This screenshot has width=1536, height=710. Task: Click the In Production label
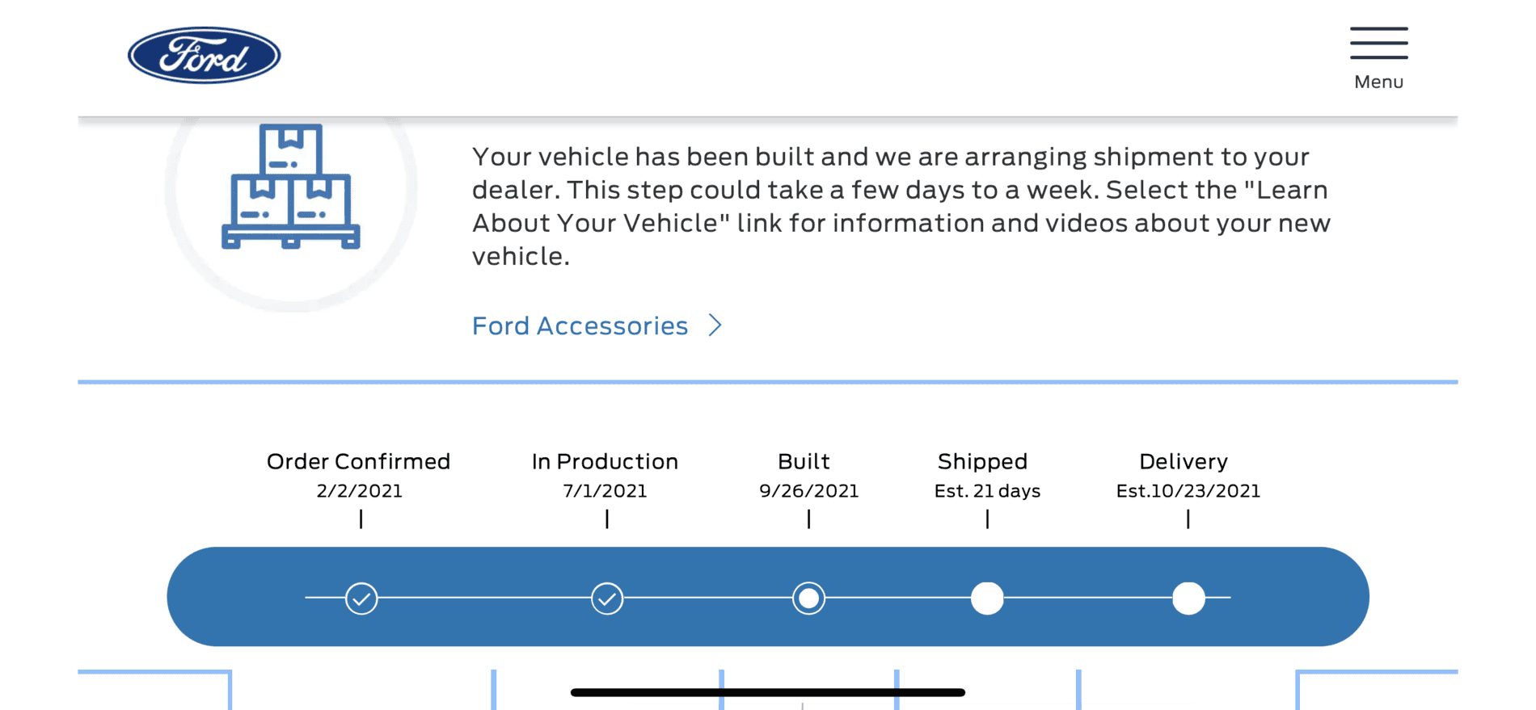pyautogui.click(x=605, y=461)
